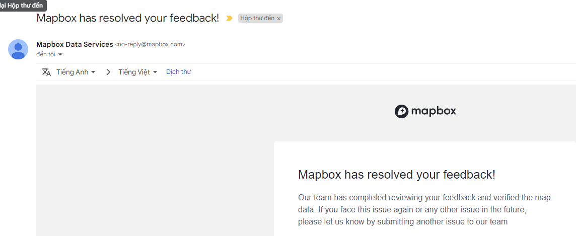
Task: Click the bold heading inside the email card
Action: click(x=397, y=174)
